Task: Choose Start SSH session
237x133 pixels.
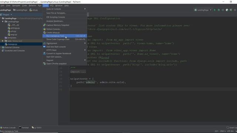Action: tap(65, 57)
